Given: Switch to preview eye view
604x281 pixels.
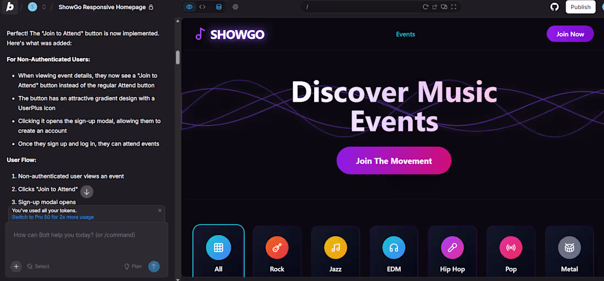Looking at the screenshot, I should [189, 7].
